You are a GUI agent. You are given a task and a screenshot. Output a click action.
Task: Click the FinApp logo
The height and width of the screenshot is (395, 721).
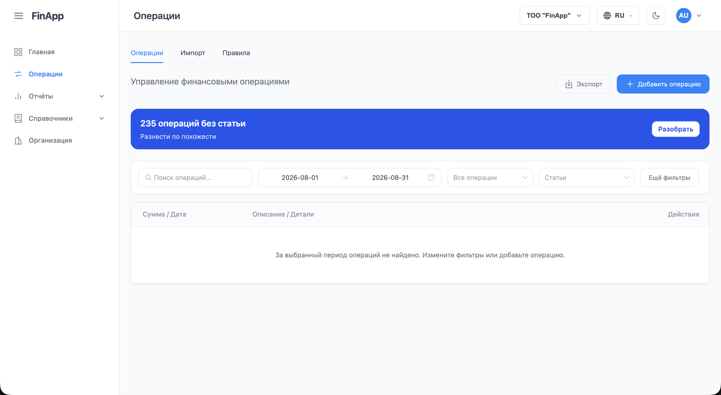pyautogui.click(x=48, y=16)
